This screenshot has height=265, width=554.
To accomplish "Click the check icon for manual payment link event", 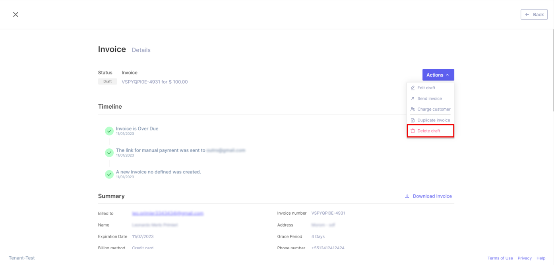I will 109,153.
